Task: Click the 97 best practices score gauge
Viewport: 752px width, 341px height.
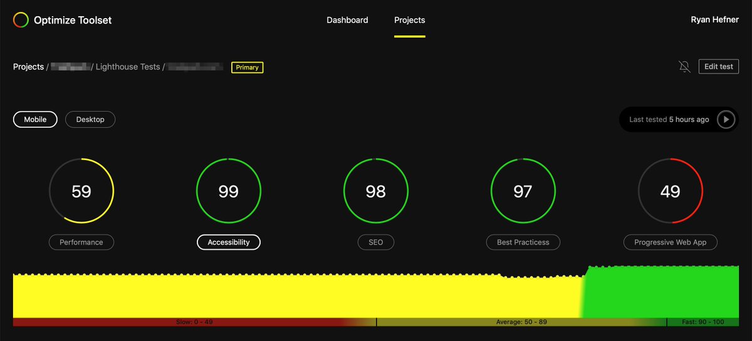Action: click(x=523, y=191)
